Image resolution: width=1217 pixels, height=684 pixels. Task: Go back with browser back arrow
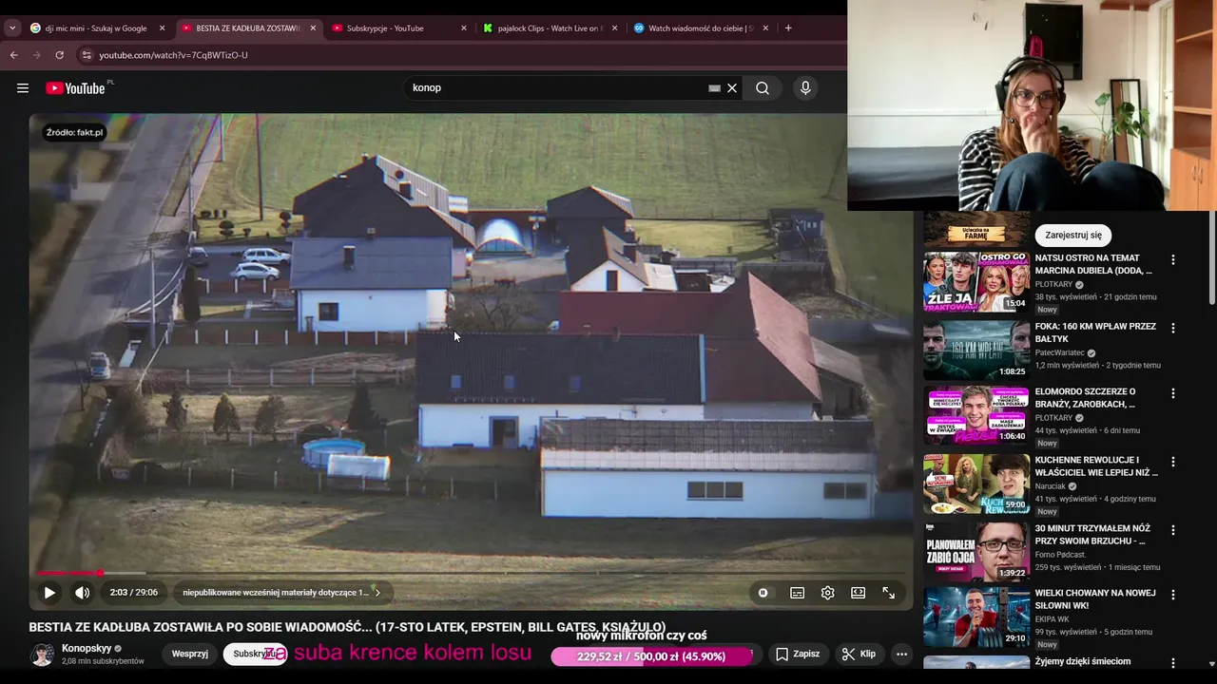coord(14,55)
